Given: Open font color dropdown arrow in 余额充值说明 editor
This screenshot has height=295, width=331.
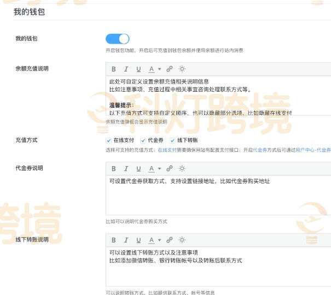Looking at the screenshot, I should [x=159, y=69].
